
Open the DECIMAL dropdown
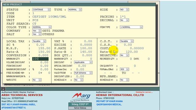[x=124, y=20]
